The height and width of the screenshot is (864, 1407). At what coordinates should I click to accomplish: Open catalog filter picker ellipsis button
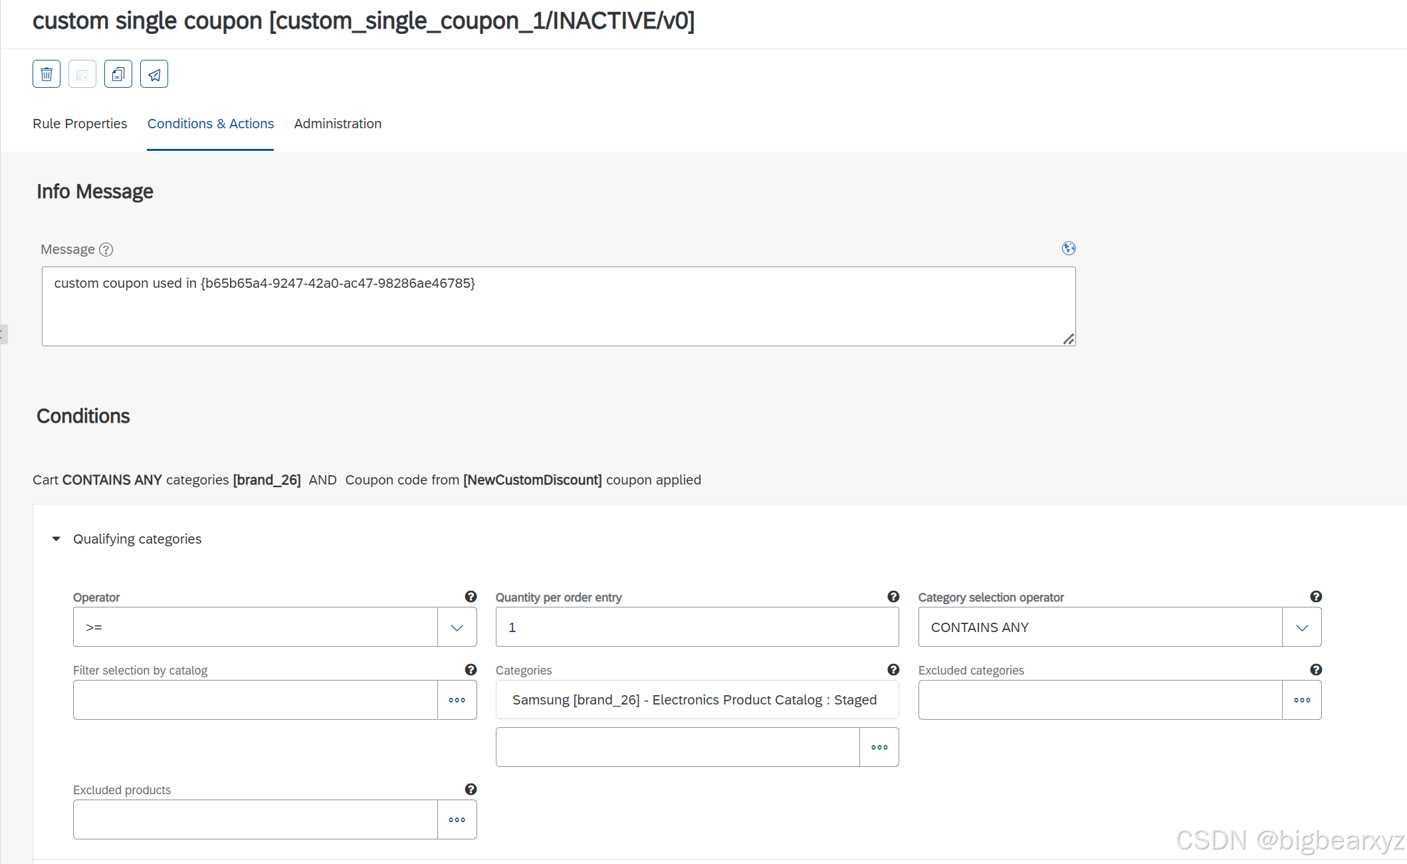point(457,700)
